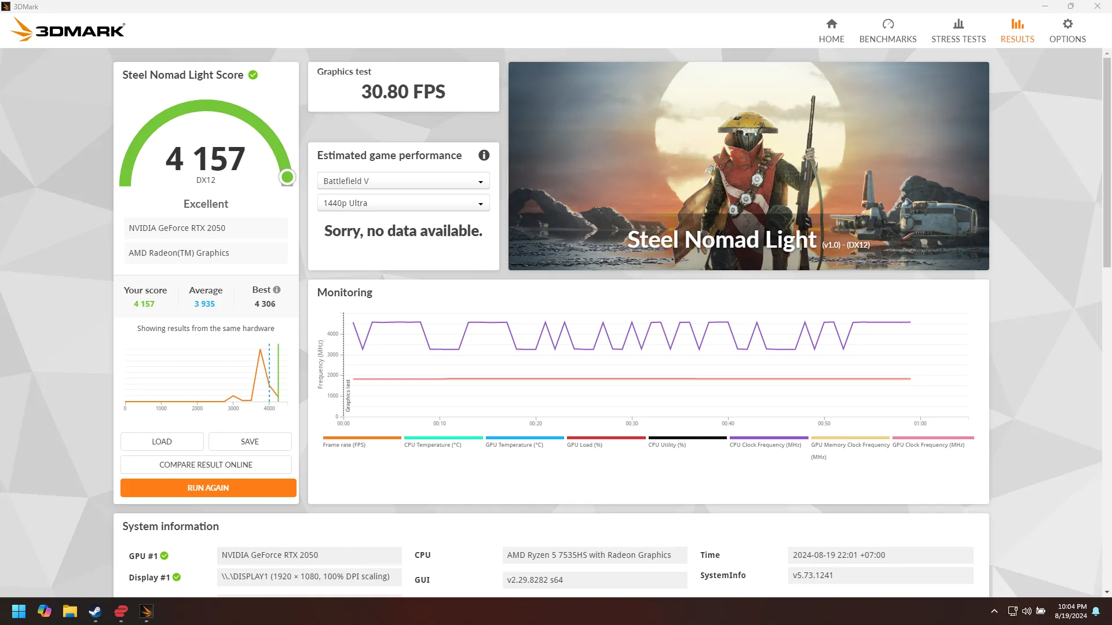This screenshot has height=625, width=1112.
Task: Open OPTIONS settings panel
Action: click(1068, 31)
